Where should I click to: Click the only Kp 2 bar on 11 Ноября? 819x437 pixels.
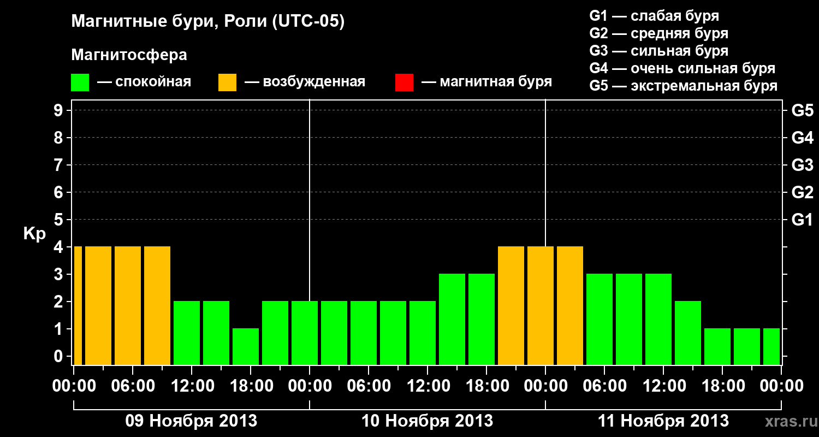click(x=688, y=333)
